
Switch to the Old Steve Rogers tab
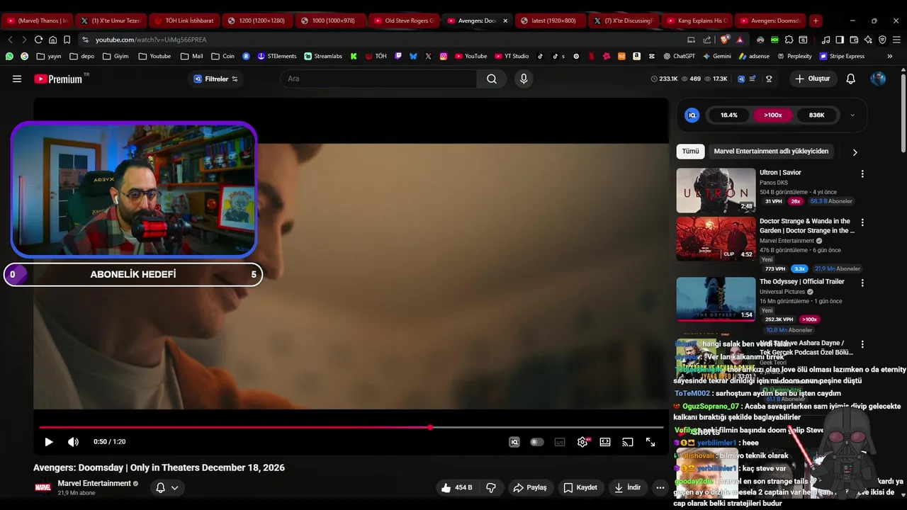click(403, 21)
